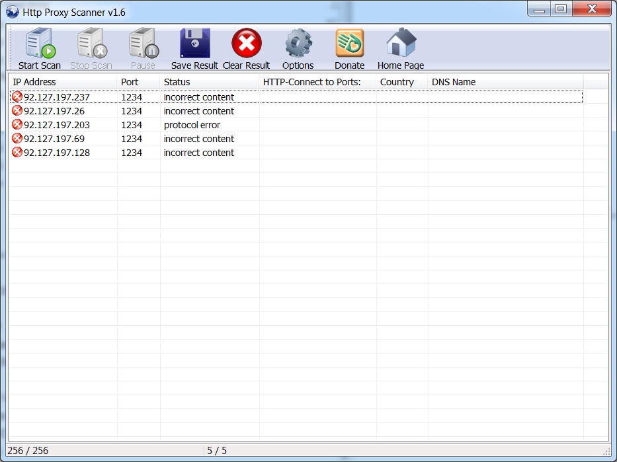Select IP address 92.127.197.128
This screenshot has height=462, width=617.
[57, 153]
